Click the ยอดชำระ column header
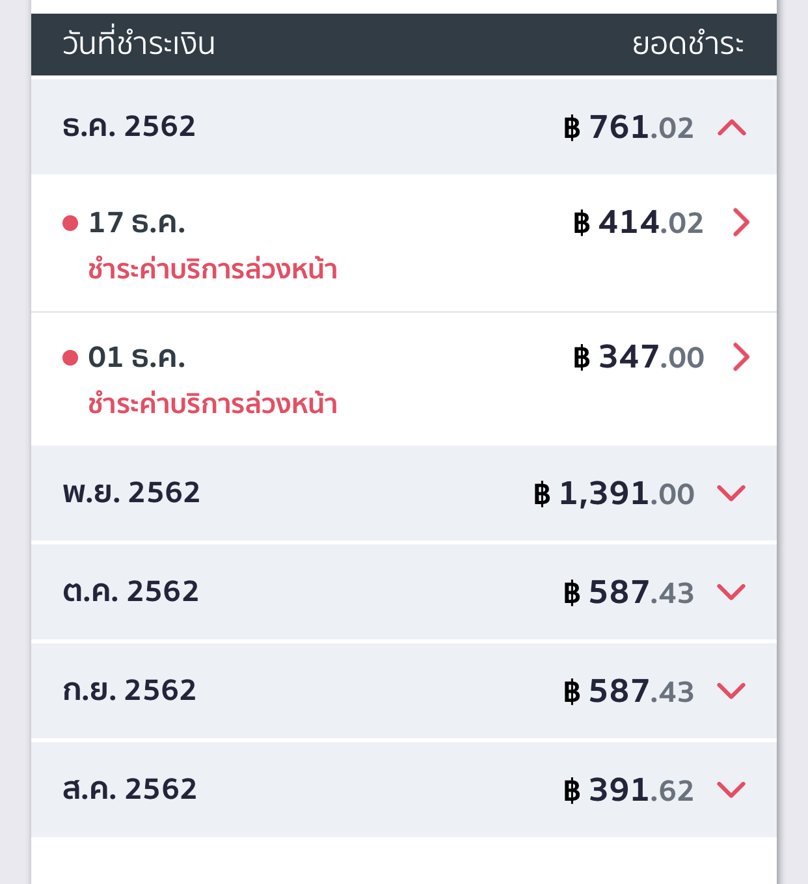 pyautogui.click(x=688, y=44)
